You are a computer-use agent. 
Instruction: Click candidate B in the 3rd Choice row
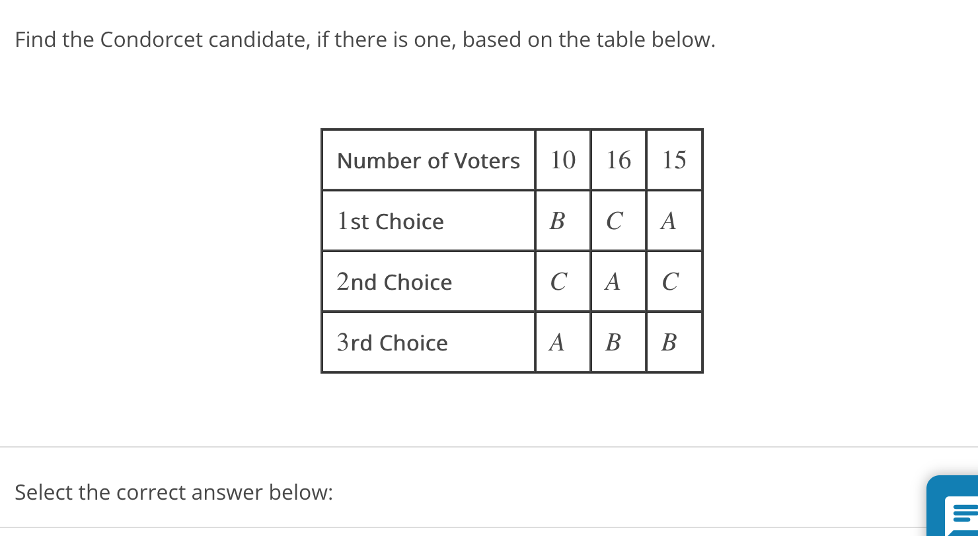point(614,342)
